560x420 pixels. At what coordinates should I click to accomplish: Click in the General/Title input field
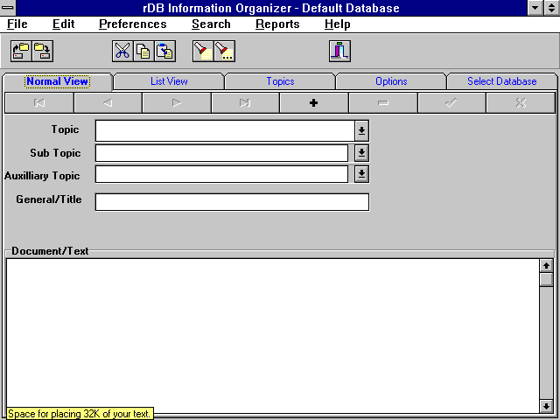coord(232,202)
